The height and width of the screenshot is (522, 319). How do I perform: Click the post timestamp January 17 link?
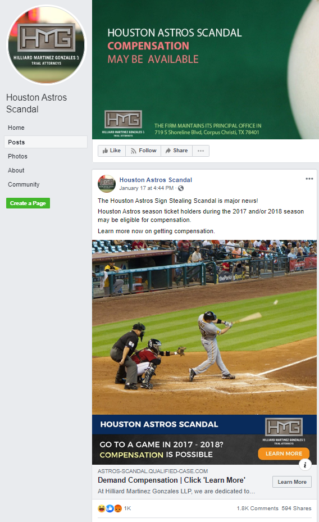tap(147, 188)
